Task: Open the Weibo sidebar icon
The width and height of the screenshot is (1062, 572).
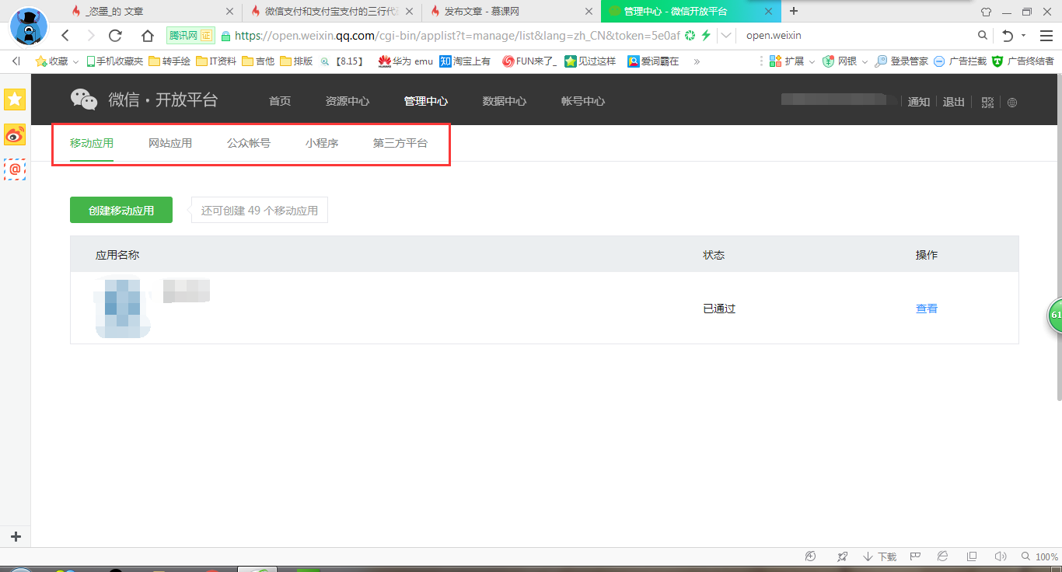Action: coord(15,134)
